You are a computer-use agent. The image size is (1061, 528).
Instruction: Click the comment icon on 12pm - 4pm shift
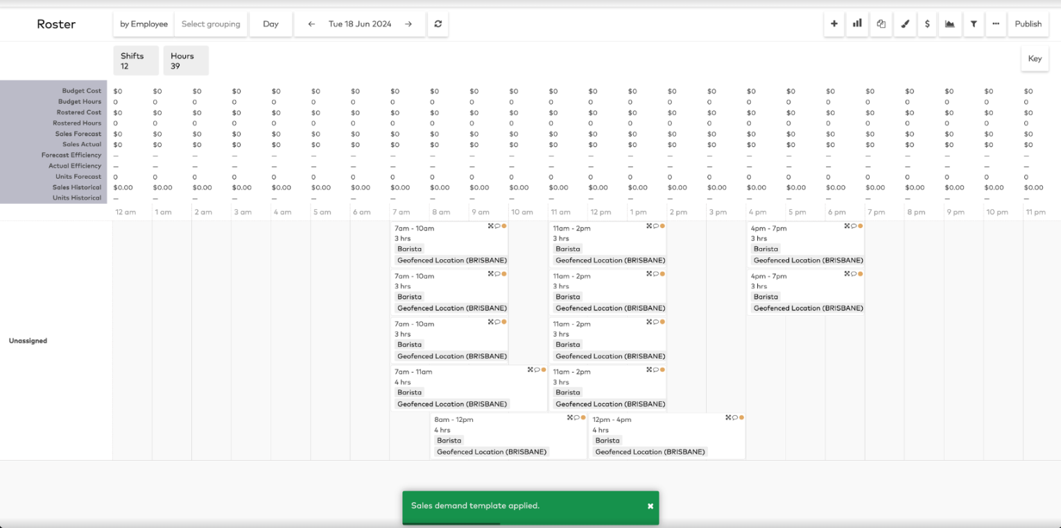click(735, 418)
